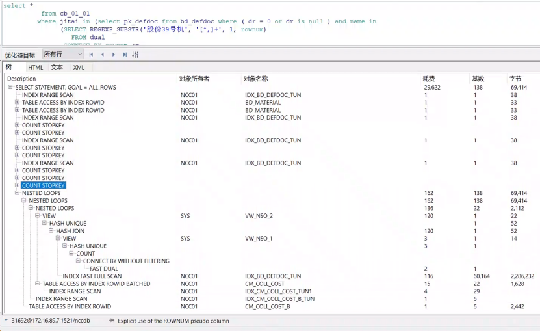Open connection dropdown arrow in status bar
Viewport: 540px width, 331px height.
(x=6, y=320)
